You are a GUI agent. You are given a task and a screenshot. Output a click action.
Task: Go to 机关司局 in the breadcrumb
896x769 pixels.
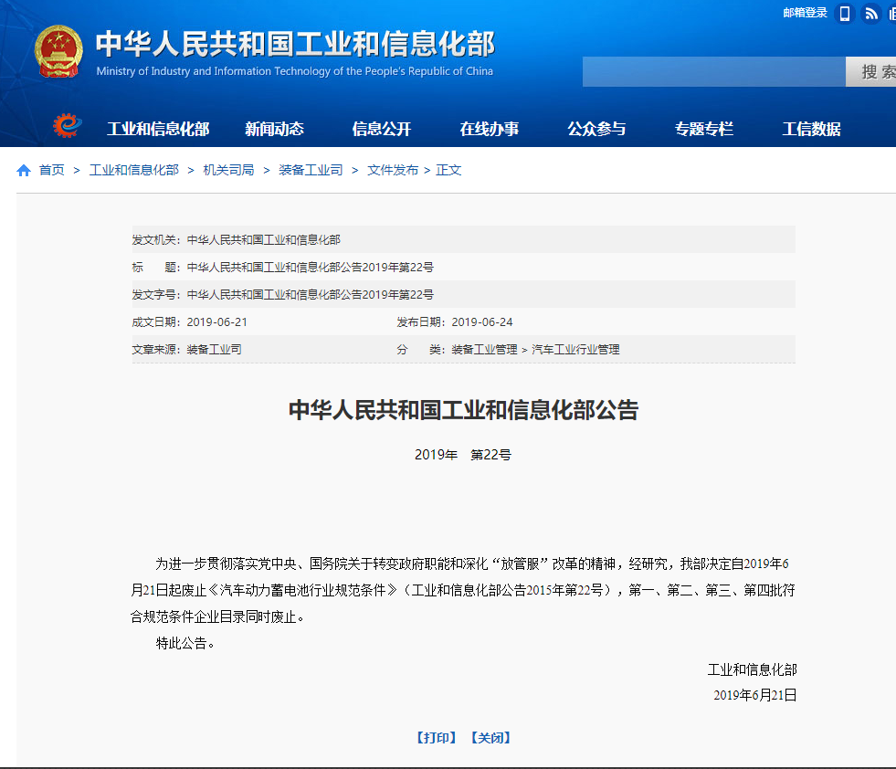228,170
